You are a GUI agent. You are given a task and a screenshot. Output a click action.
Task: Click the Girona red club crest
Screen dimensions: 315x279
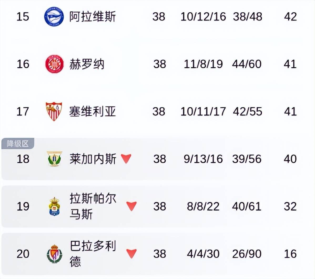(x=54, y=64)
